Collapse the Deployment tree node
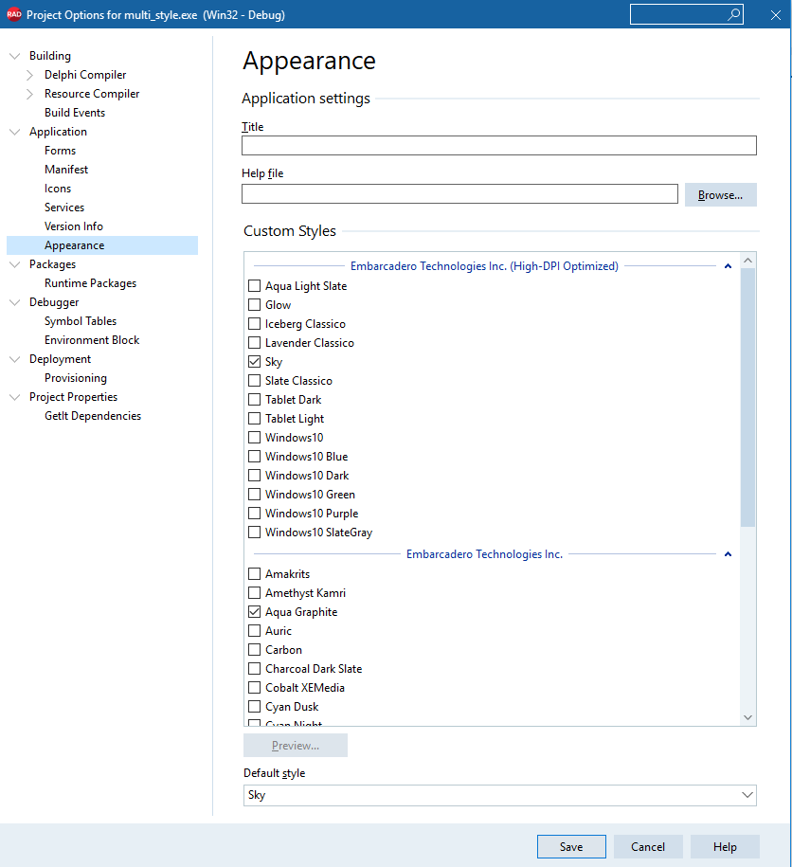The width and height of the screenshot is (792, 867). [x=15, y=359]
